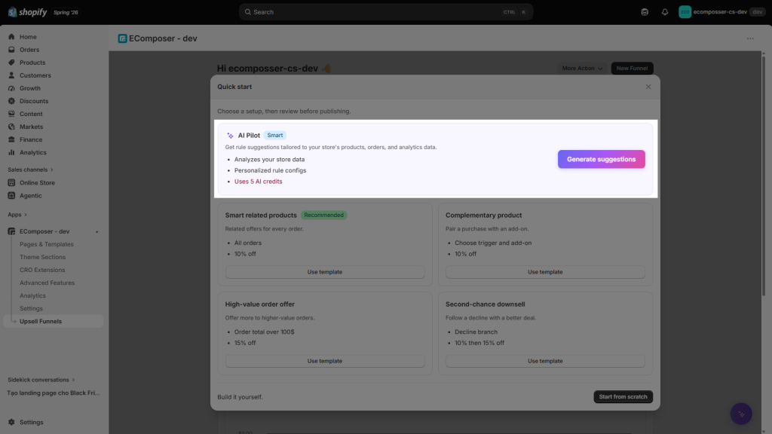Viewport: 772px width, 434px height.
Task: Open Theme Sections submenu item
Action: pyautogui.click(x=42, y=257)
